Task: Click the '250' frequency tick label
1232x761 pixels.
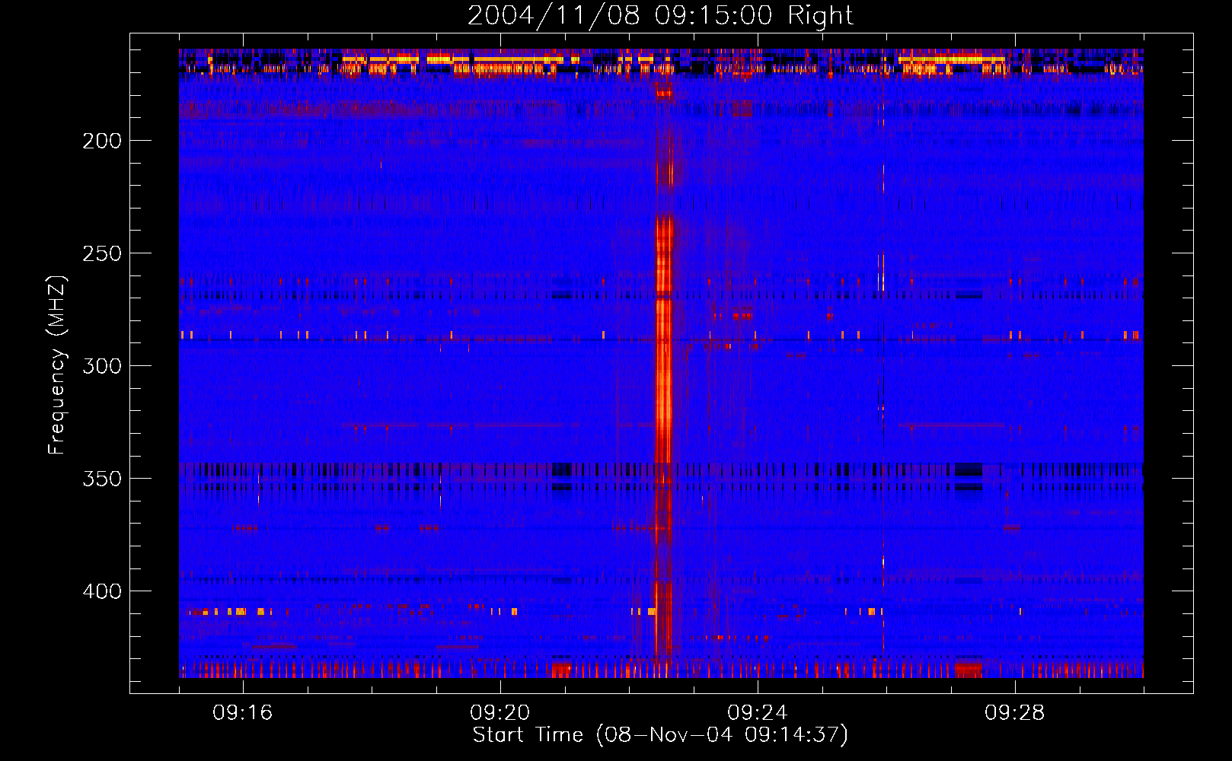Action: [102, 253]
